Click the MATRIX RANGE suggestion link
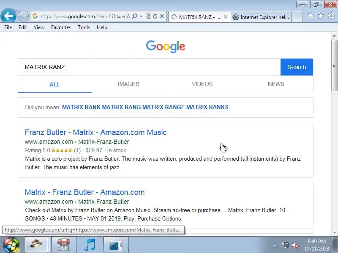 pyautogui.click(x=164, y=107)
